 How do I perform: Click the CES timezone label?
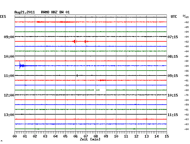3,17
